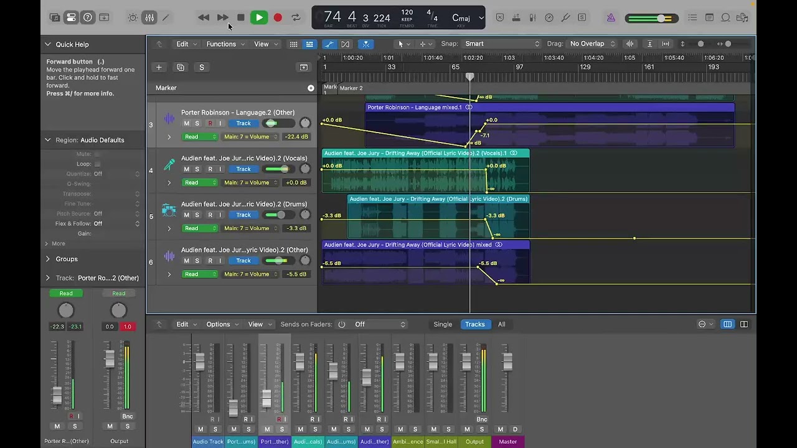Viewport: 797px width, 448px height.
Task: Click the Rewind transport button
Action: [x=204, y=17]
